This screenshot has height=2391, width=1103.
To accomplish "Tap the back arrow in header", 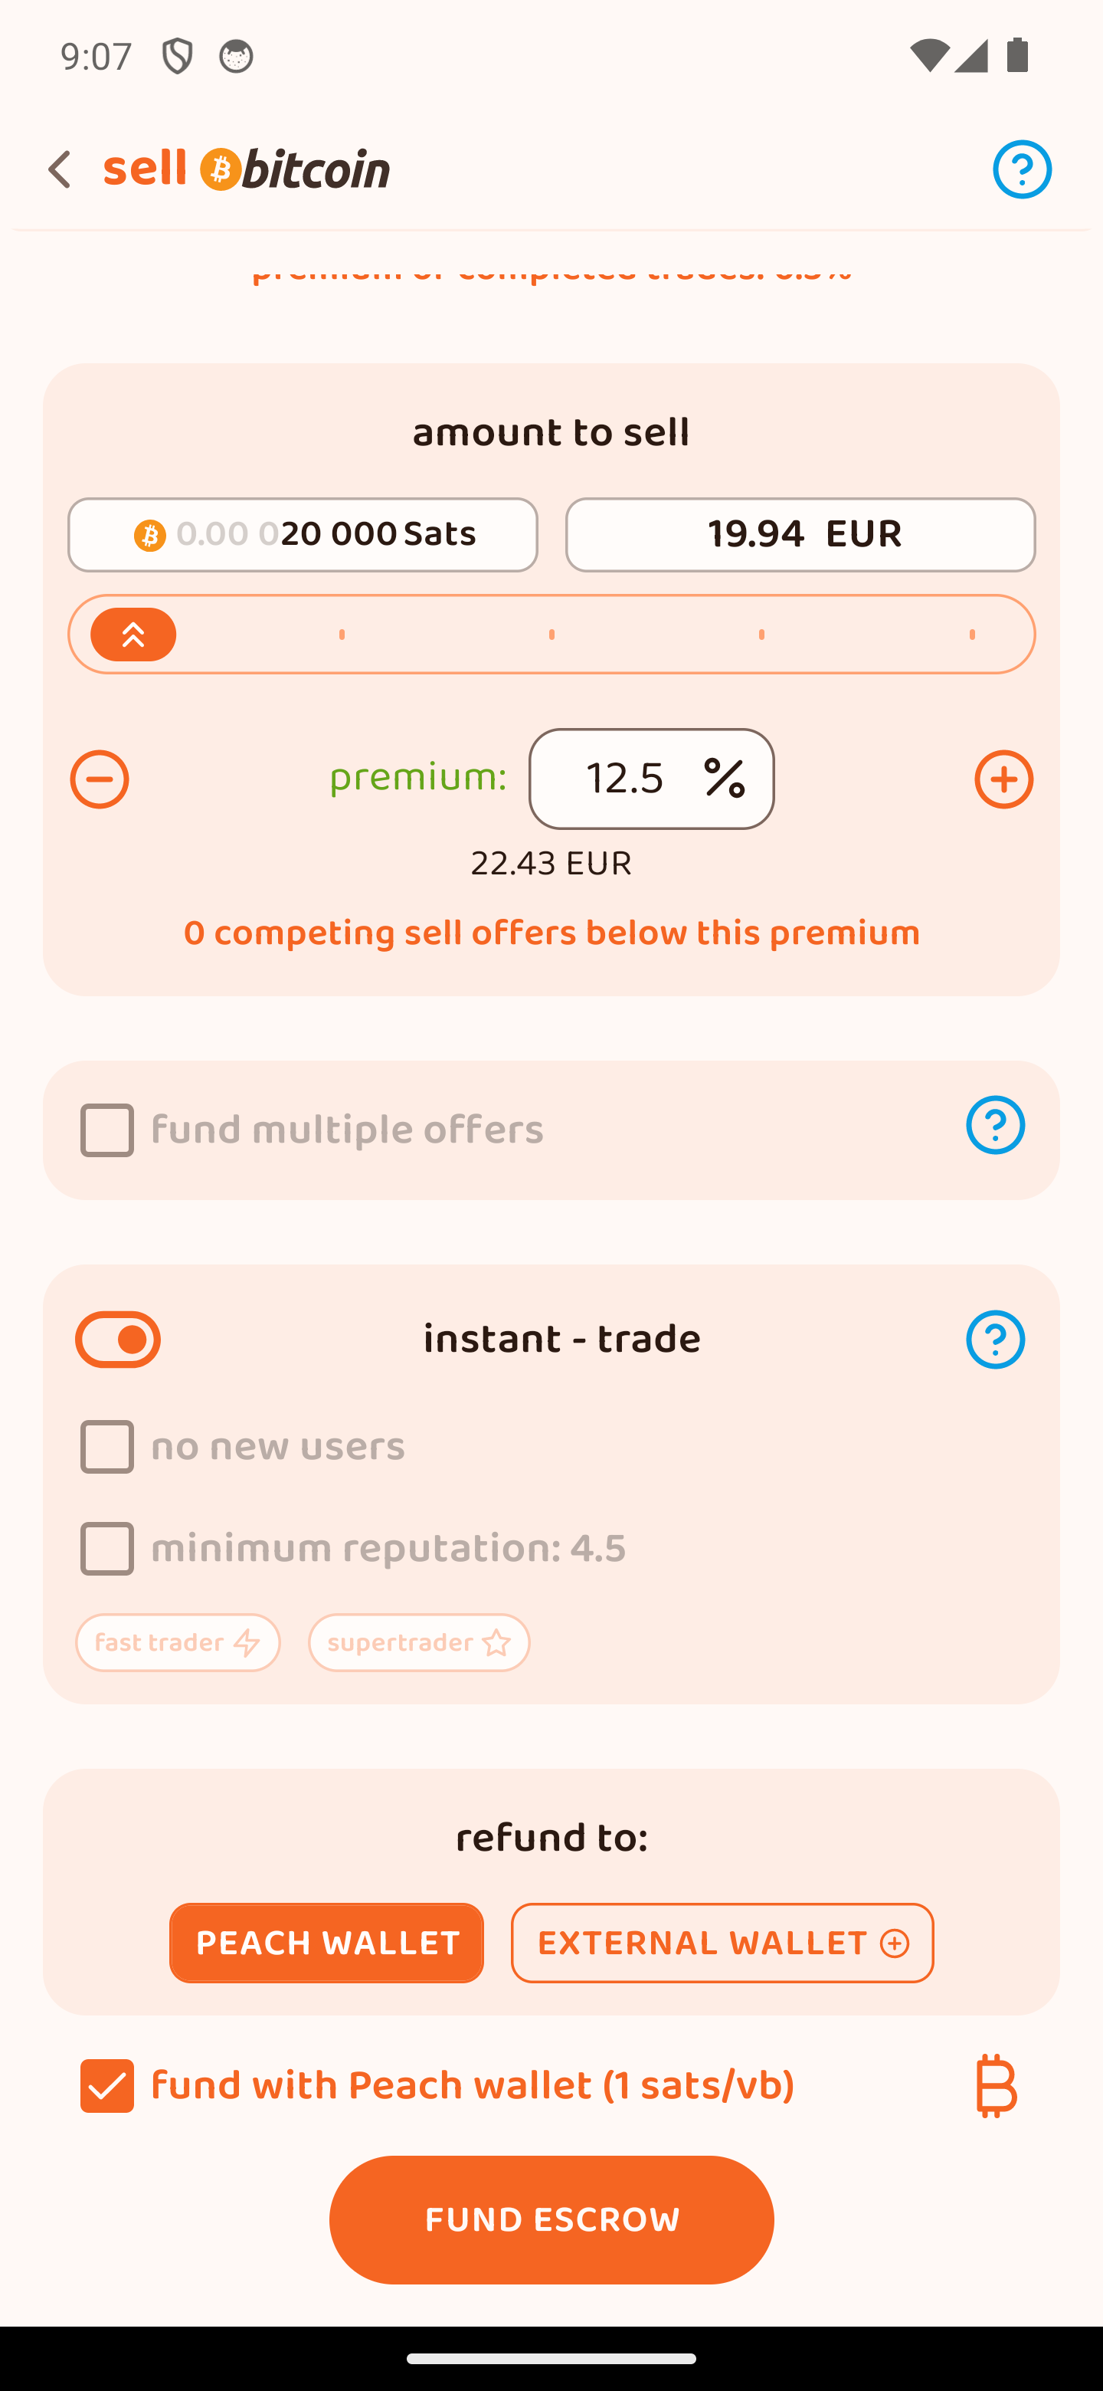I will click(60, 170).
